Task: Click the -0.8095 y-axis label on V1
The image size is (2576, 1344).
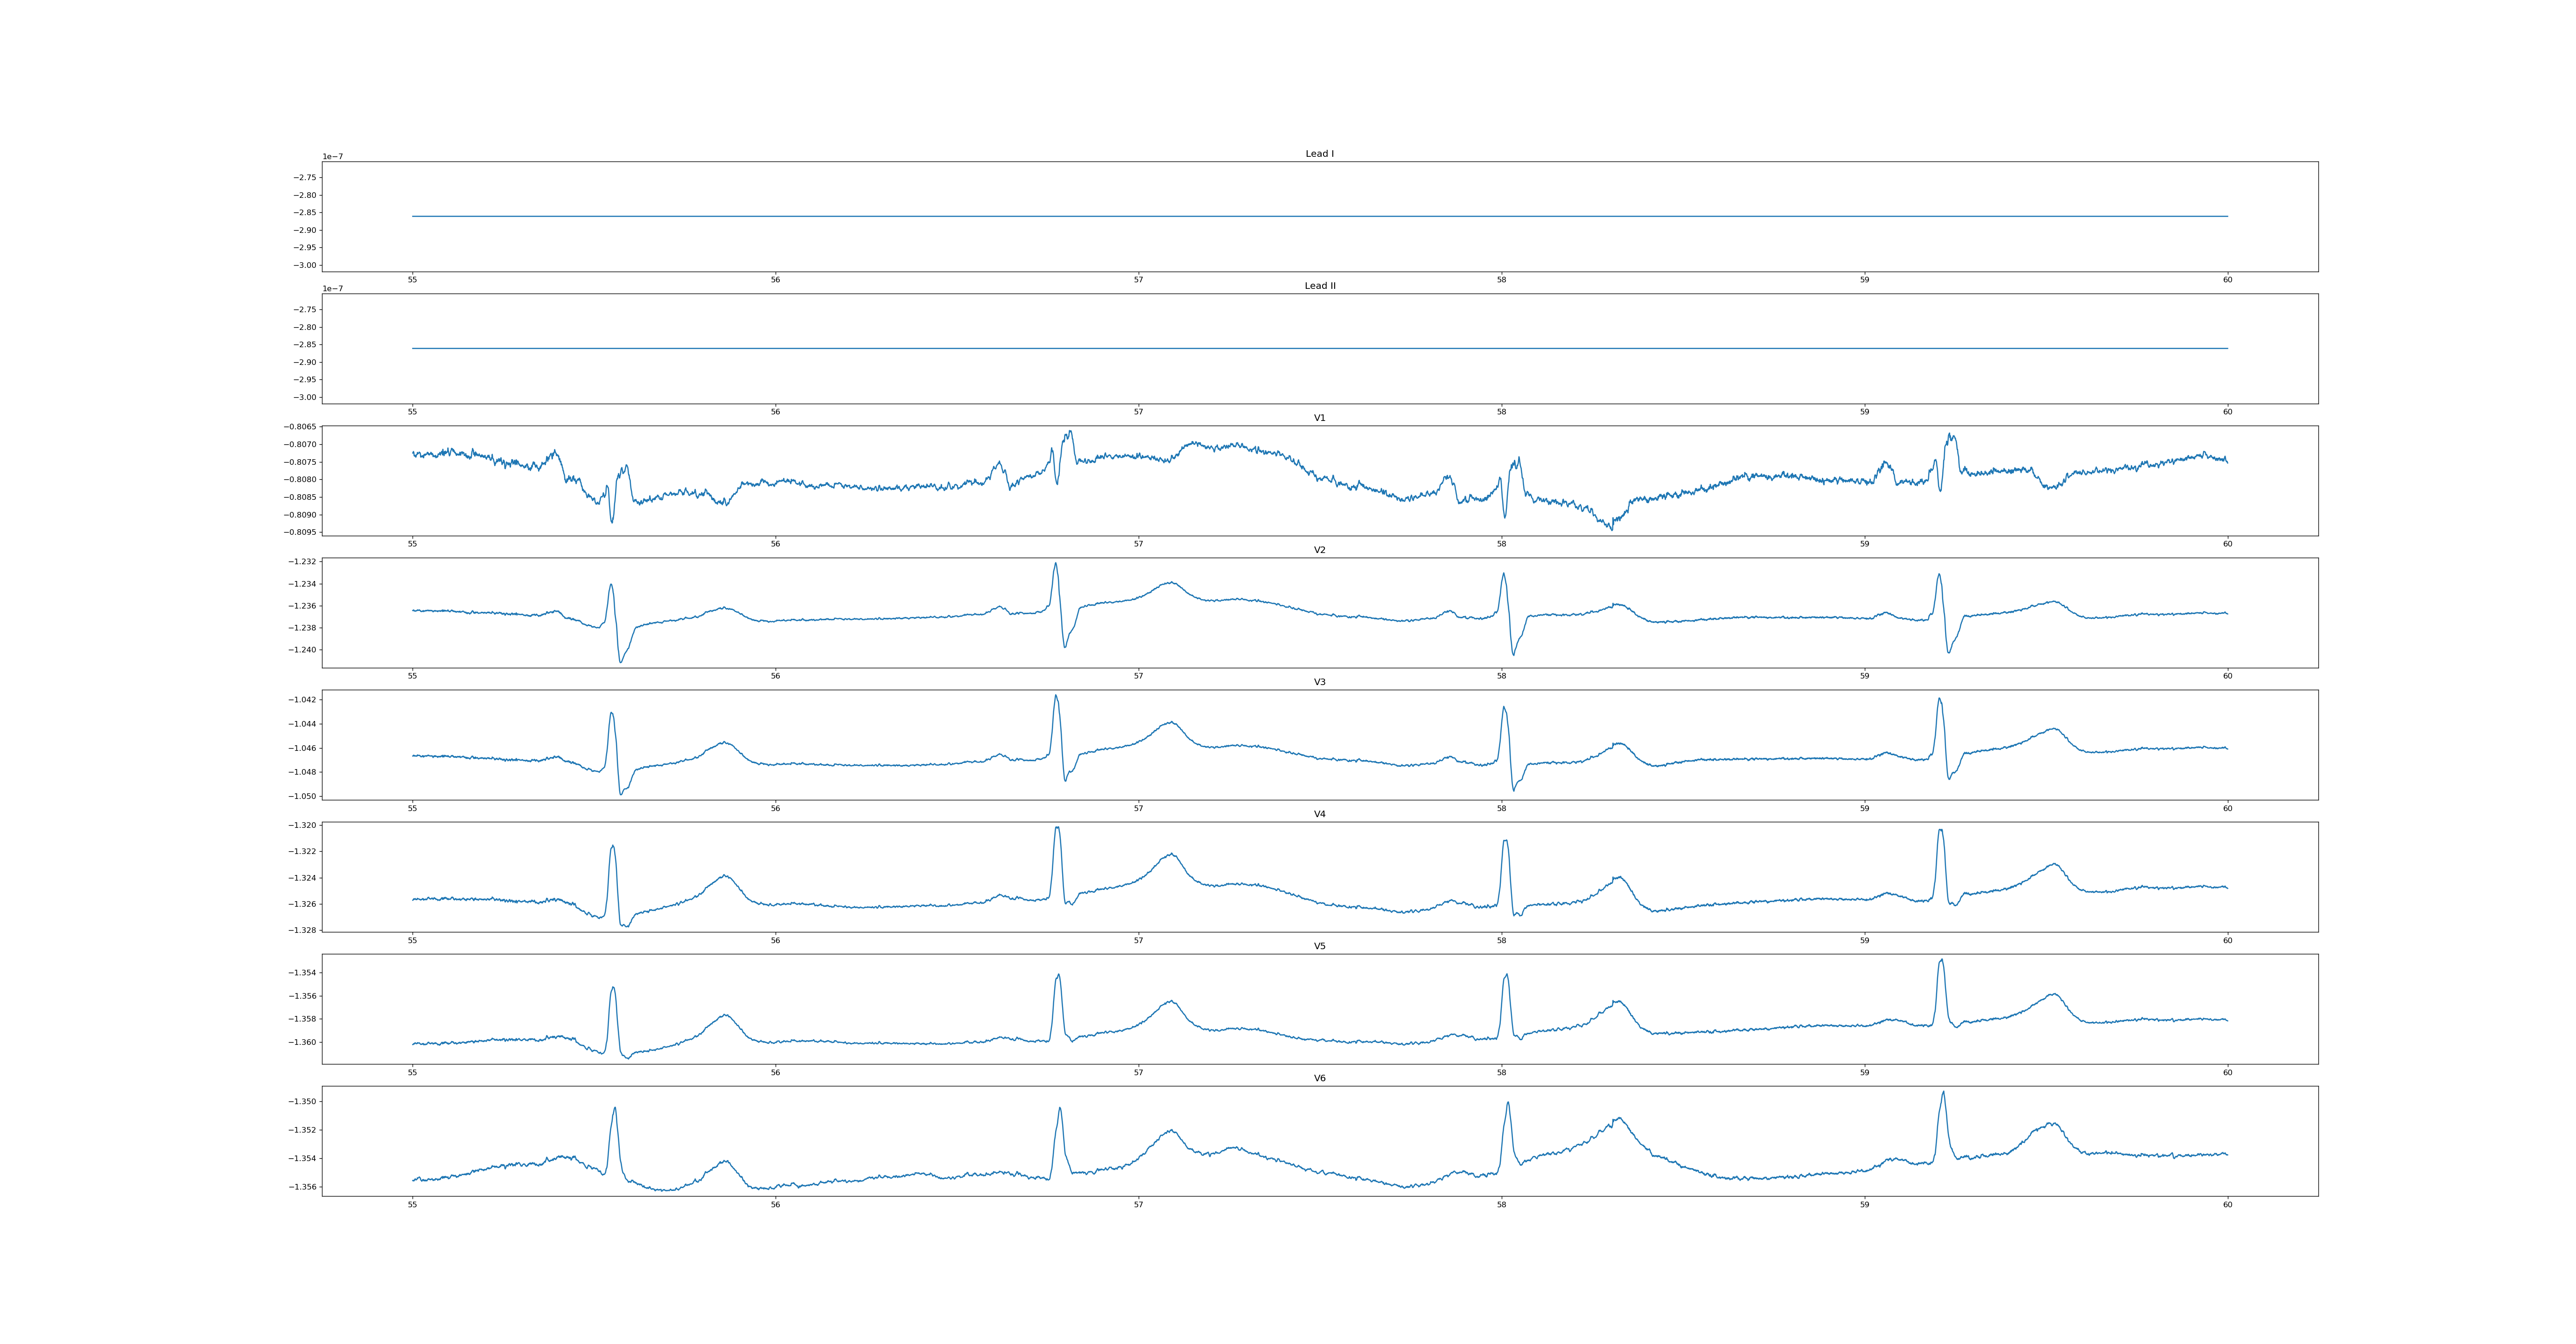Action: coord(300,533)
